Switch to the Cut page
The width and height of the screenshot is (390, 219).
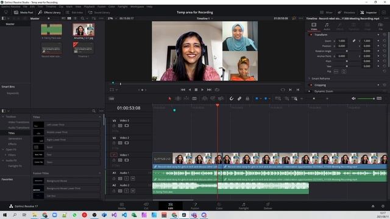146,206
